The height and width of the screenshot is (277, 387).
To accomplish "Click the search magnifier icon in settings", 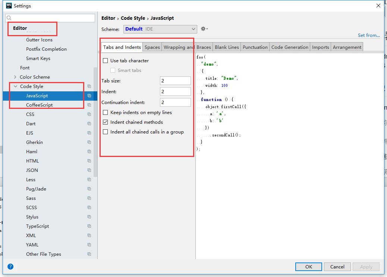I will pos(9,18).
